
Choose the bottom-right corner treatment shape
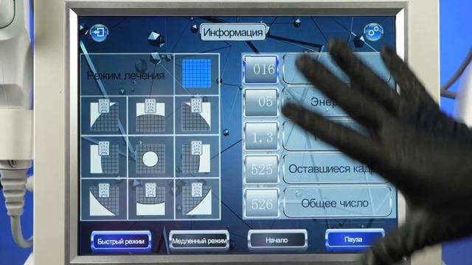pos(197,199)
